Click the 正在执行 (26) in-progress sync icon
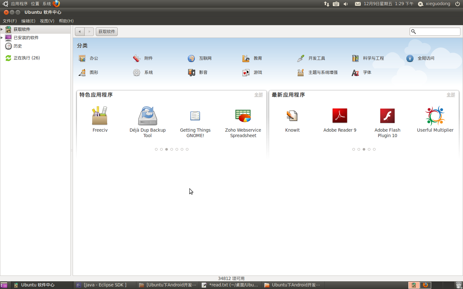Viewport: 463px width, 289px height. (x=8, y=58)
